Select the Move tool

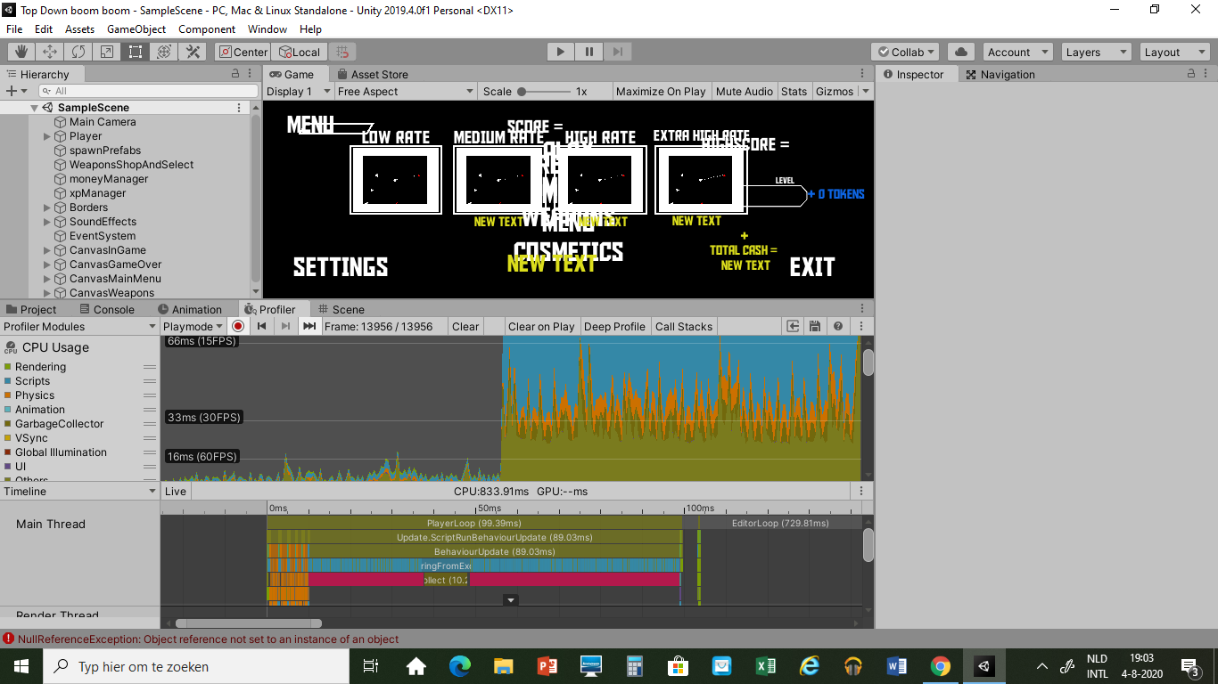[50, 52]
